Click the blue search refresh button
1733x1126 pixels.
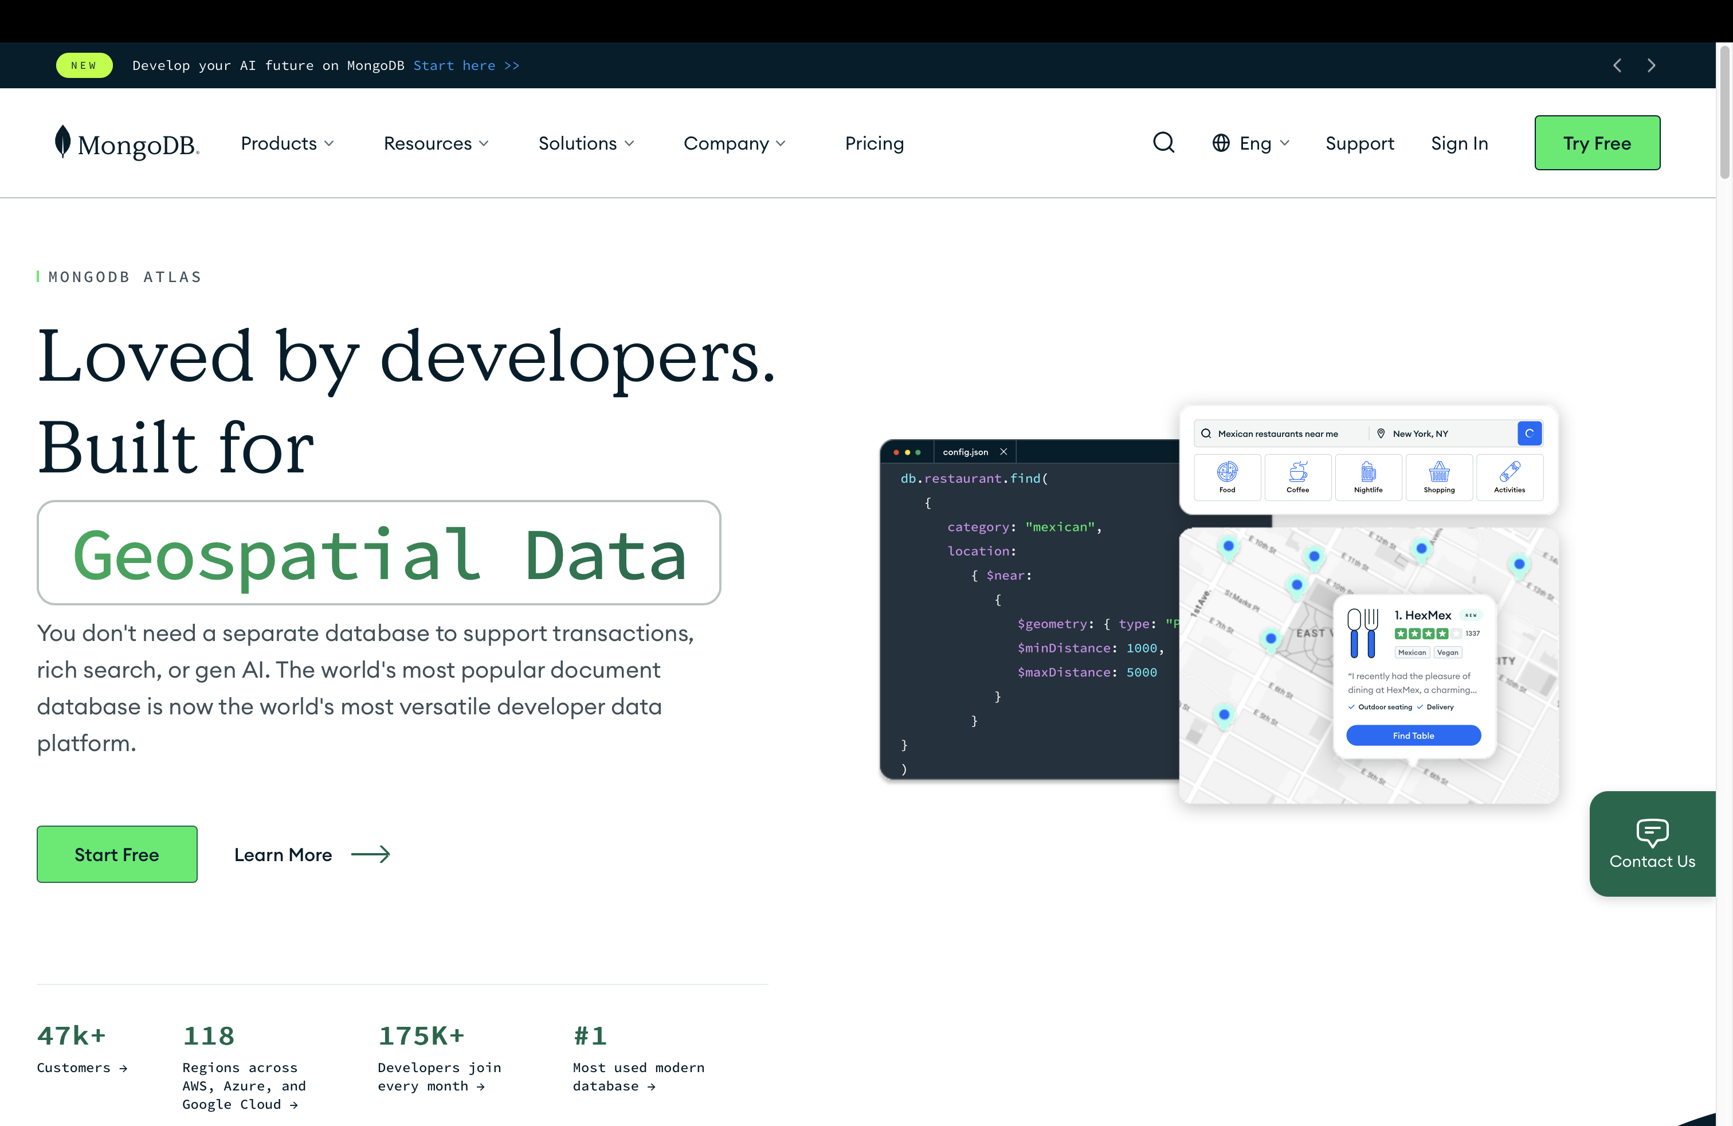point(1530,433)
